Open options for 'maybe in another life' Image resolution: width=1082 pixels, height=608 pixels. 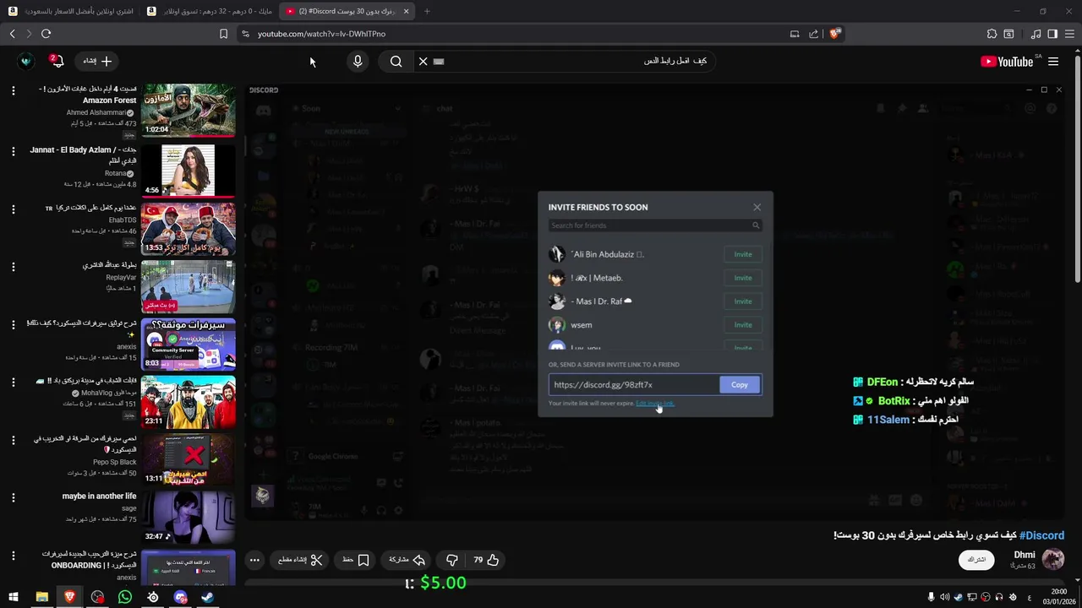click(x=13, y=498)
